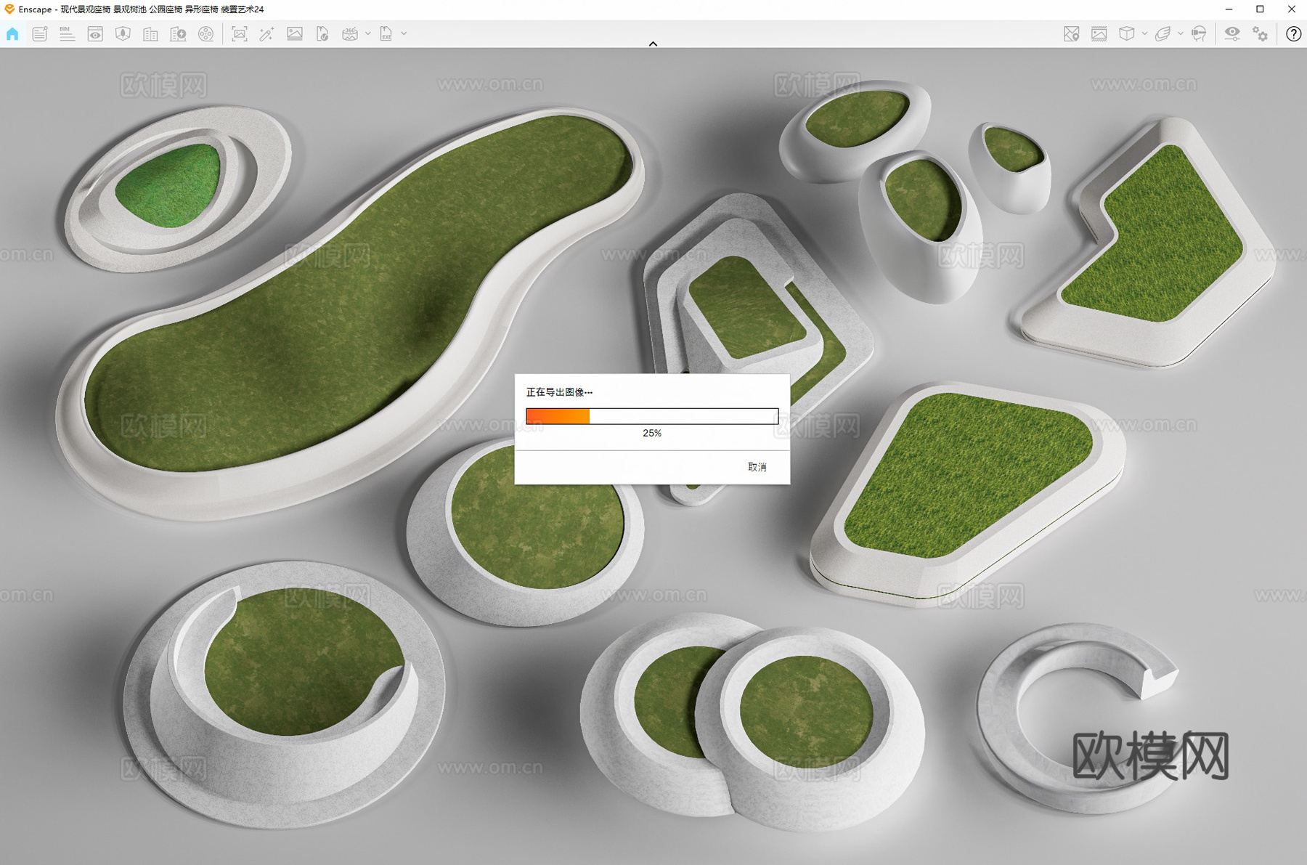Click the Home icon in the toolbar

tap(12, 33)
